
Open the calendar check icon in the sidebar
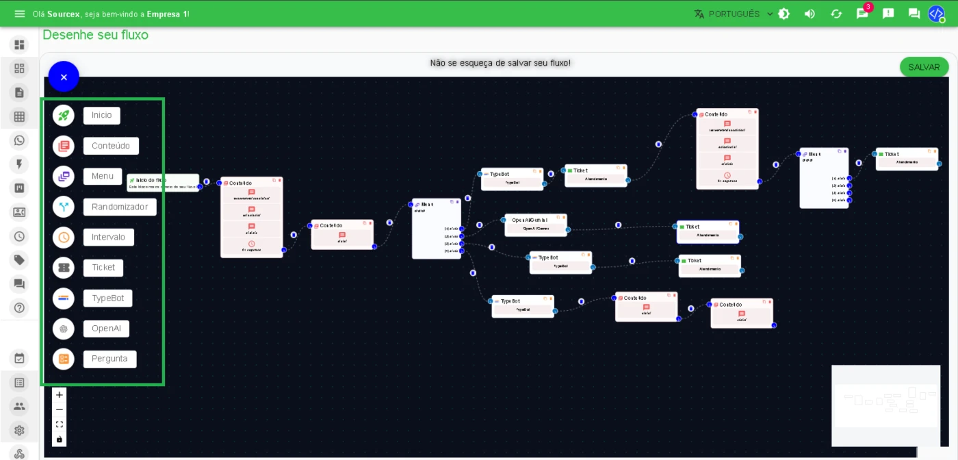[x=19, y=358]
